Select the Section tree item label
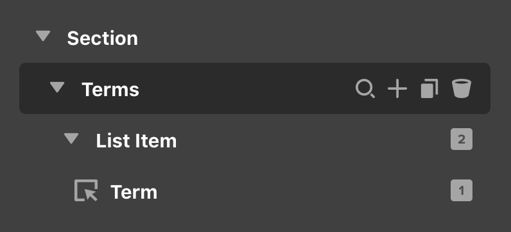 point(102,38)
